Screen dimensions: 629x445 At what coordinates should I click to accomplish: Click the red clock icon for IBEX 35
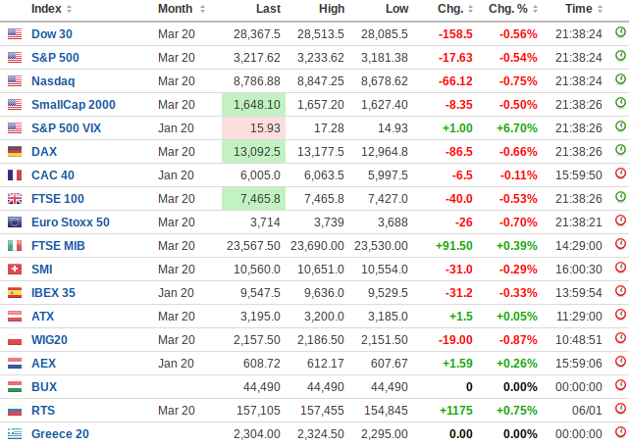(620, 291)
